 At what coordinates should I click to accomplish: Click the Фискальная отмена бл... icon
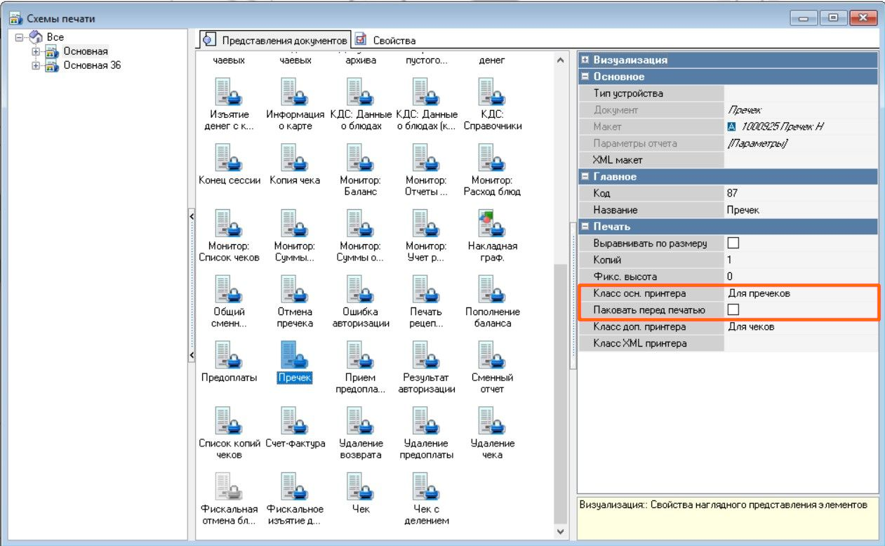[229, 486]
